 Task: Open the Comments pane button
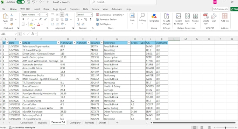220,9
